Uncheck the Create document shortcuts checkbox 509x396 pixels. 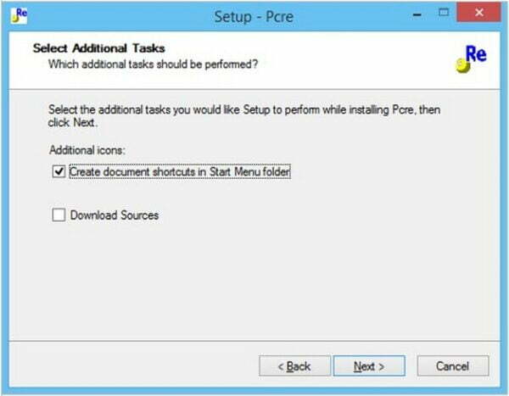click(x=59, y=171)
